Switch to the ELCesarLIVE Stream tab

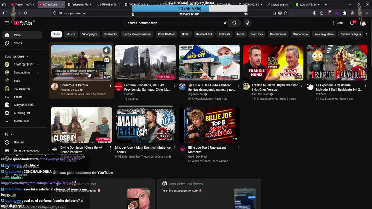click(307, 5)
